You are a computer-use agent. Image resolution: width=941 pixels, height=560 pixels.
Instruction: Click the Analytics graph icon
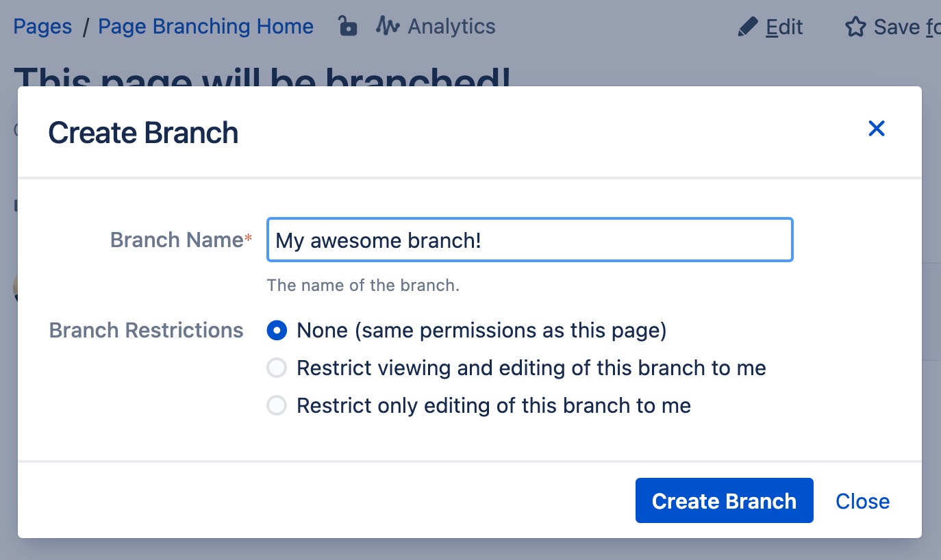(388, 27)
